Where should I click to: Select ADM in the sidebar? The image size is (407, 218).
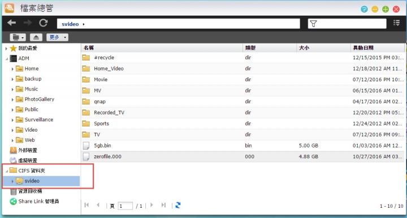point(24,59)
